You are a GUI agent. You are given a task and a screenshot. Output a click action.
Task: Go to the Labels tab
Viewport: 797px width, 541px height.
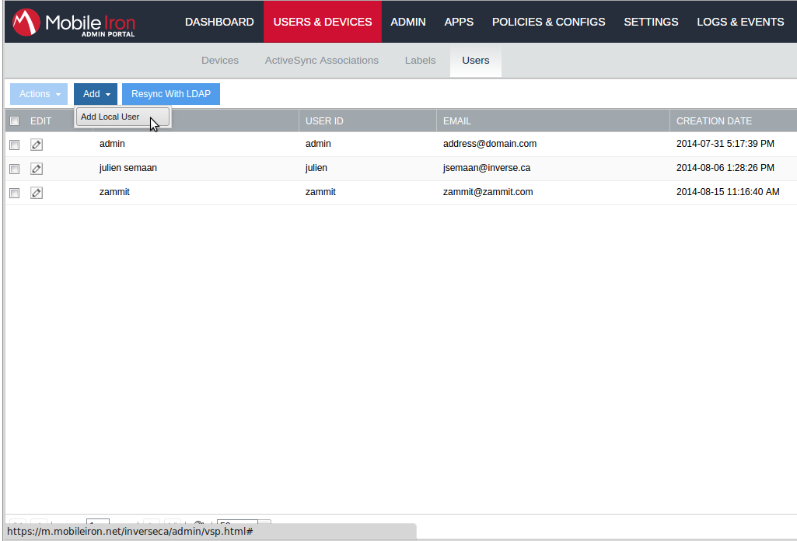pos(420,61)
